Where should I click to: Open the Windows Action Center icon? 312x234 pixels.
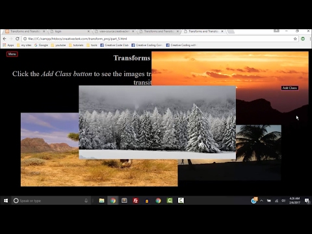[x=307, y=201]
